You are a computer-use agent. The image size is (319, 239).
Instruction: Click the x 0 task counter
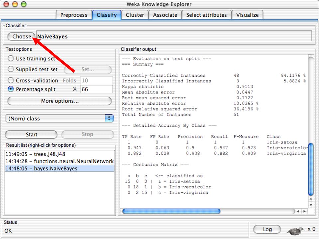[x=311, y=229]
